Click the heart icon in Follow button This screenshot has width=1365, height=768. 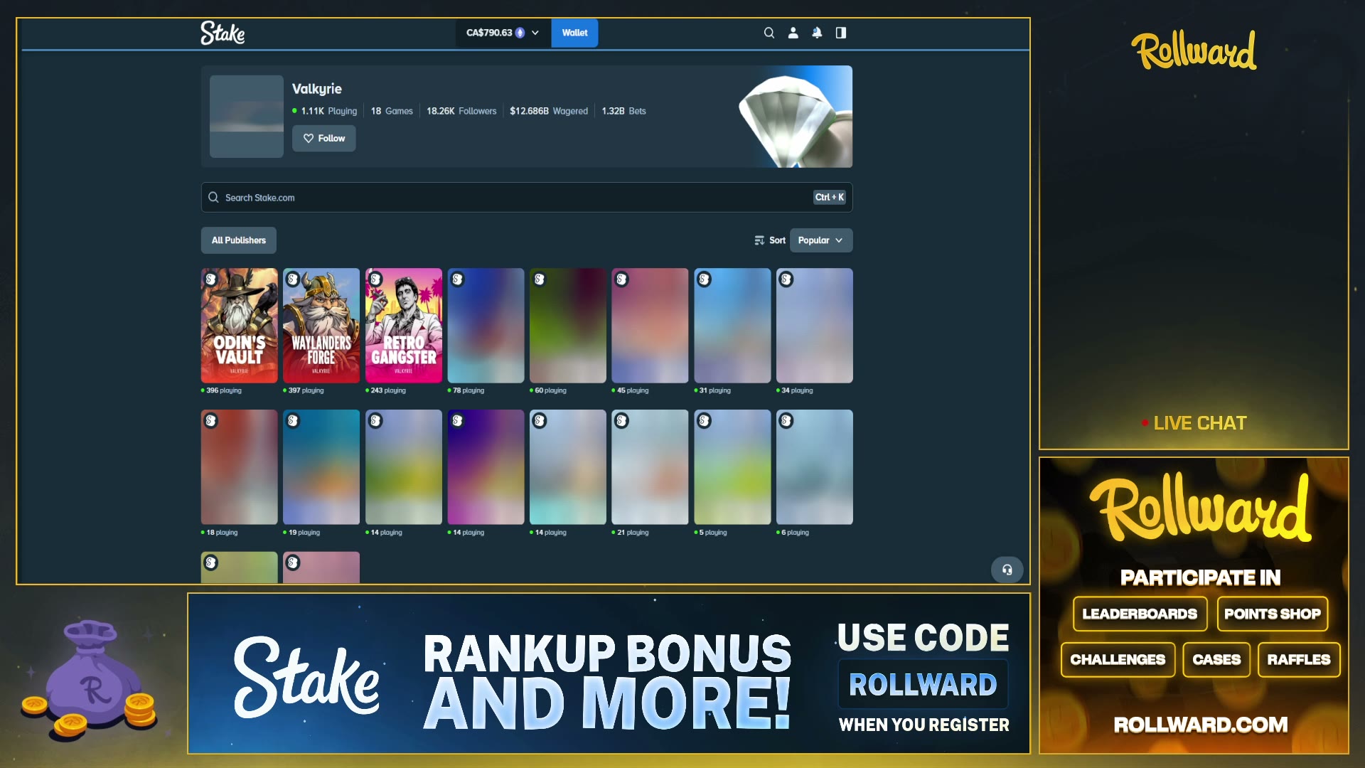309,138
